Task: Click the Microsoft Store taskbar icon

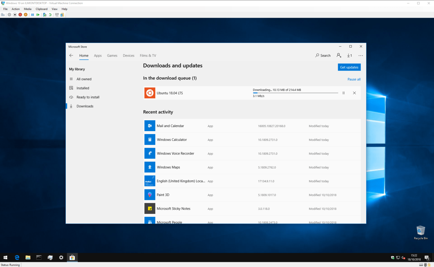Action: 72,258
